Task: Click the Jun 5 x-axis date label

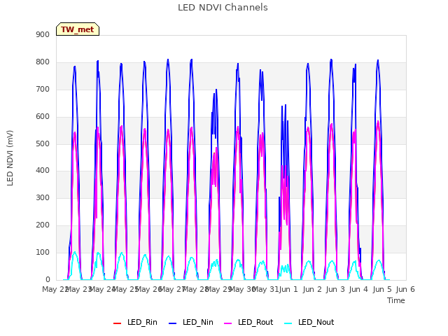Action: pyautogui.click(x=382, y=289)
